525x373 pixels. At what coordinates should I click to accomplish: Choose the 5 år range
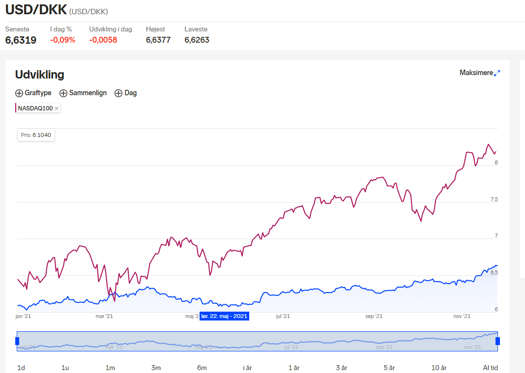389,368
